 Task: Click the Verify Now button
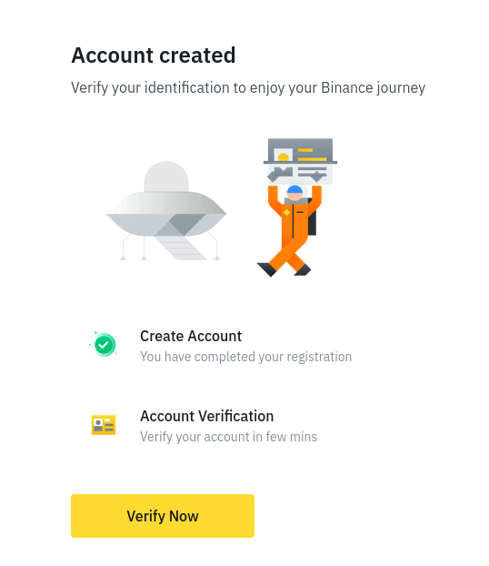(x=163, y=515)
